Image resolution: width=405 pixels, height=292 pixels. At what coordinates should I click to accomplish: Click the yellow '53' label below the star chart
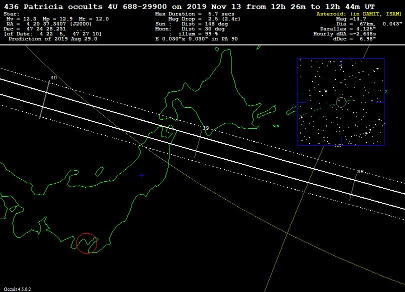[x=338, y=146]
